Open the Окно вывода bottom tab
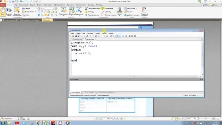This screenshot has width=222, height=125. (75, 93)
